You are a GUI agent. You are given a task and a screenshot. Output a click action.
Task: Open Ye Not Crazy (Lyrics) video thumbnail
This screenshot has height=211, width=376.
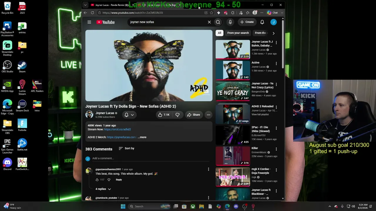tap(233, 91)
